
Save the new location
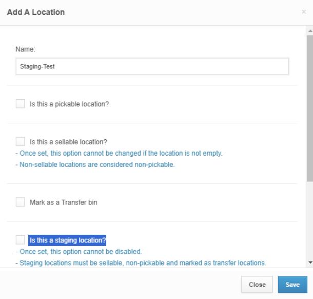pyautogui.click(x=292, y=285)
